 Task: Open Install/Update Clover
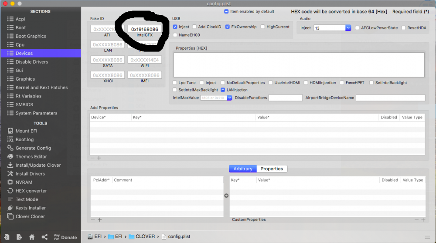tap(38, 165)
